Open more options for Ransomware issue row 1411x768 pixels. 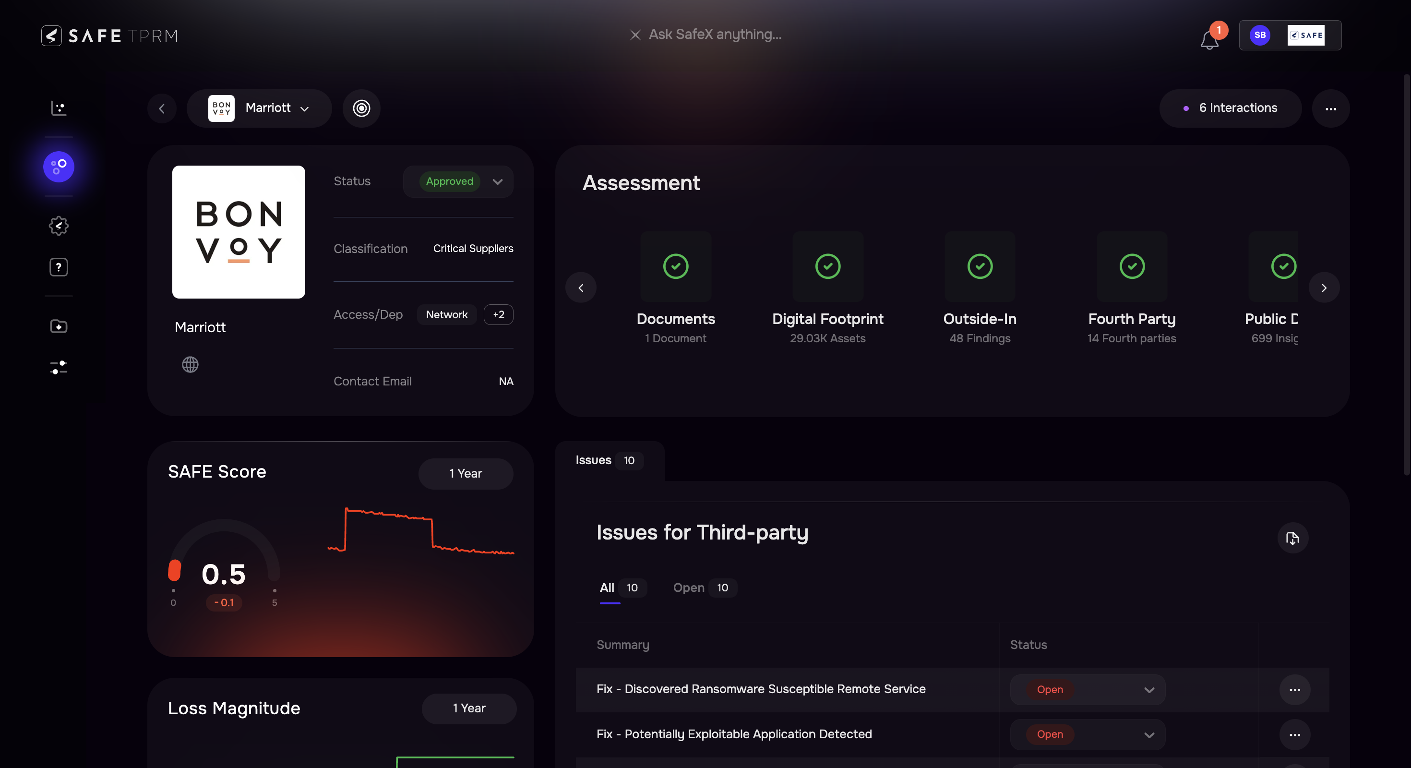pos(1294,690)
